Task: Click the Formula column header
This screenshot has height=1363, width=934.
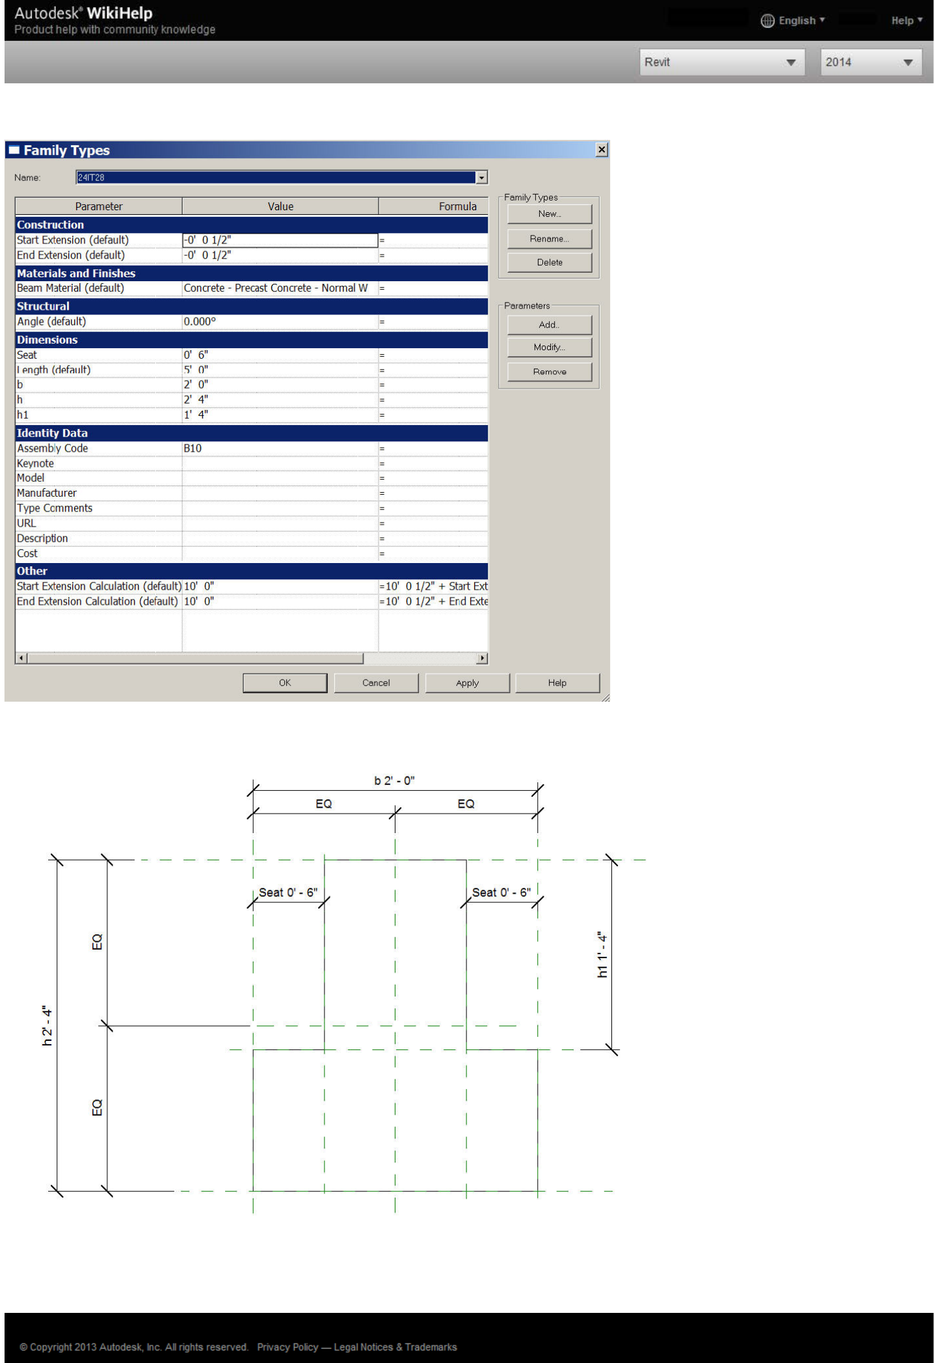Action: 433,206
